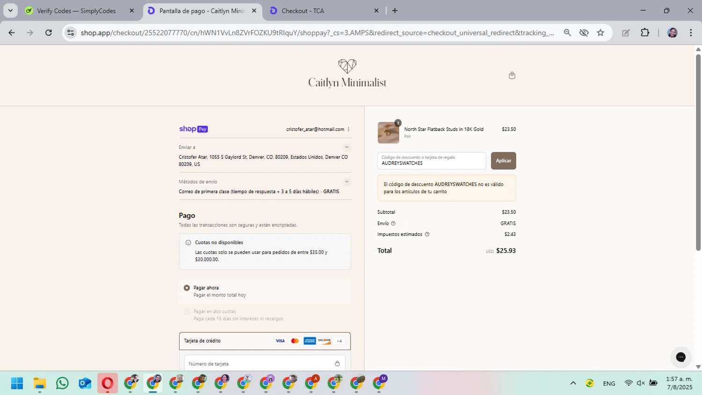Show hidden system tray icons
Image resolution: width=702 pixels, height=395 pixels.
pyautogui.click(x=573, y=383)
